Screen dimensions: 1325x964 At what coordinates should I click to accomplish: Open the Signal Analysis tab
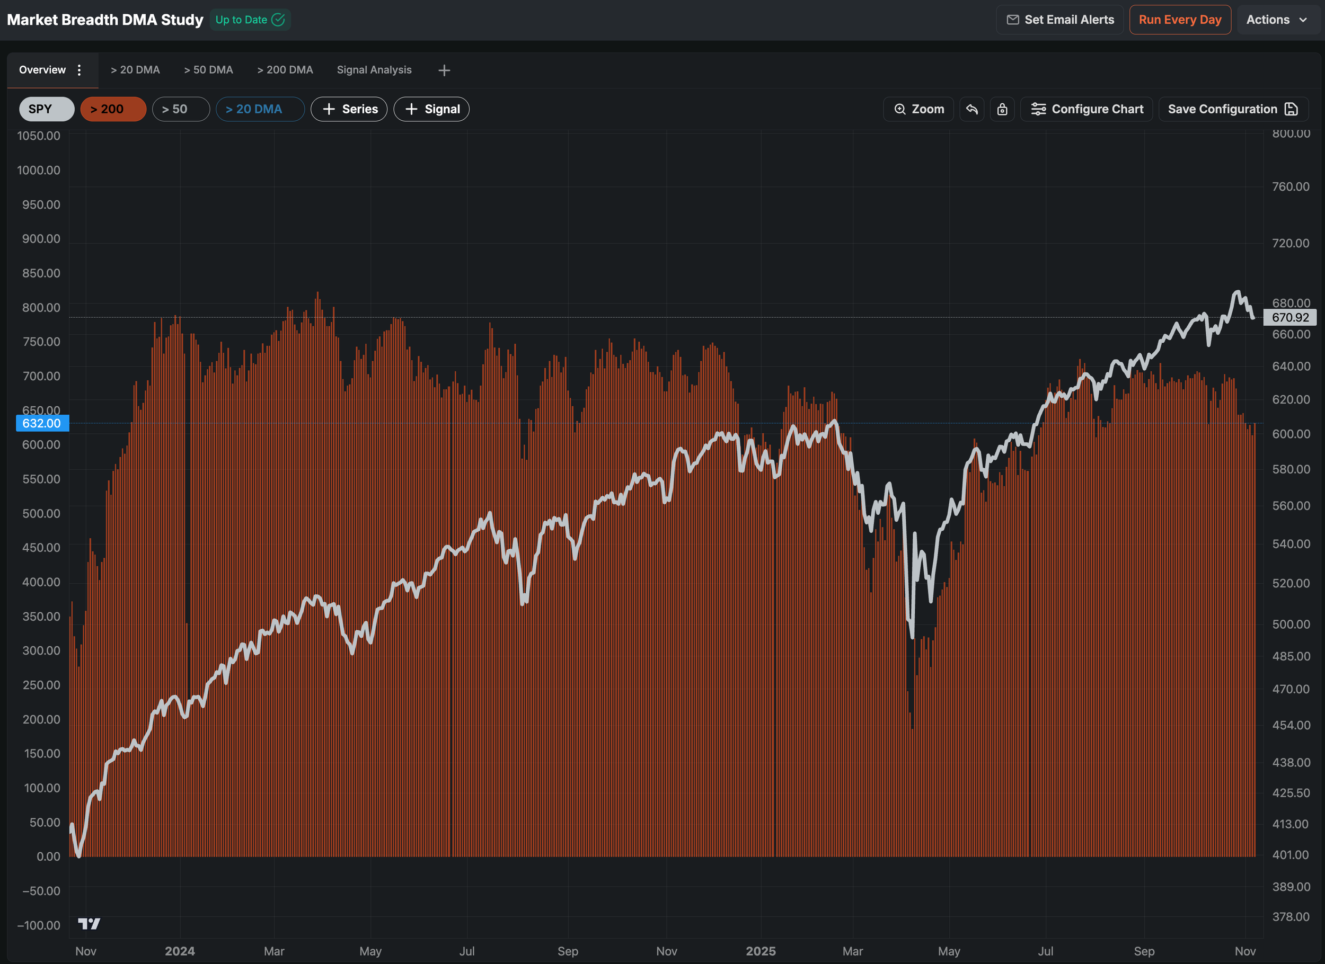tap(374, 70)
